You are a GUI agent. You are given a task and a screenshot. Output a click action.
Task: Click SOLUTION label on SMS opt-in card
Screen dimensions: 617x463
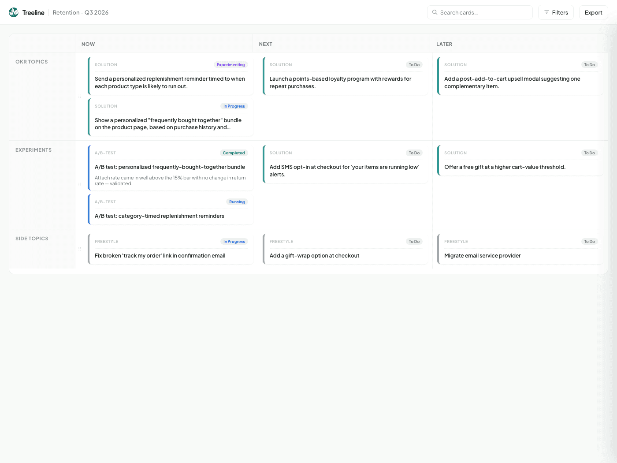tap(281, 153)
